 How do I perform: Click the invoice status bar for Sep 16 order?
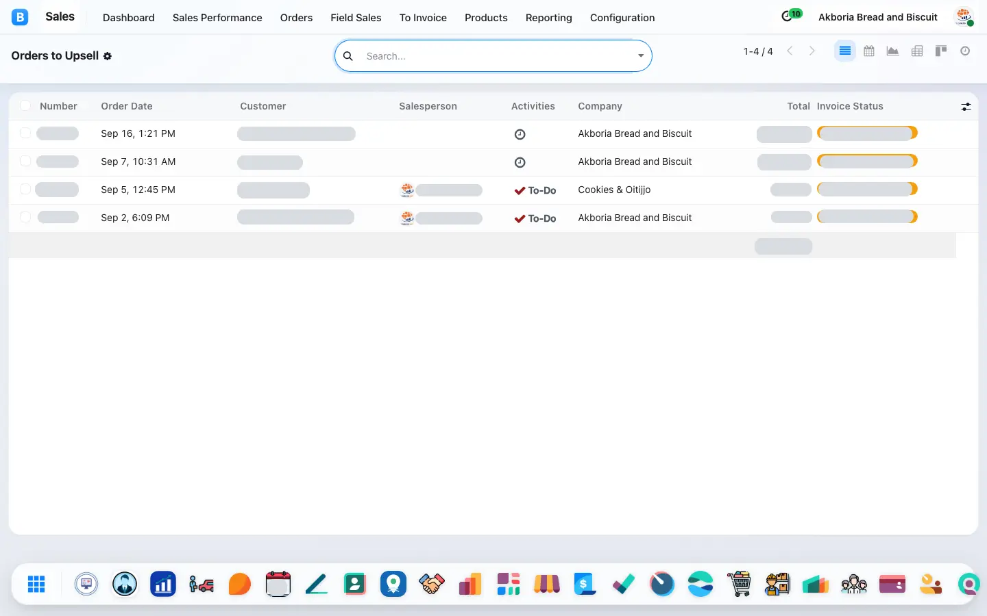pyautogui.click(x=867, y=133)
